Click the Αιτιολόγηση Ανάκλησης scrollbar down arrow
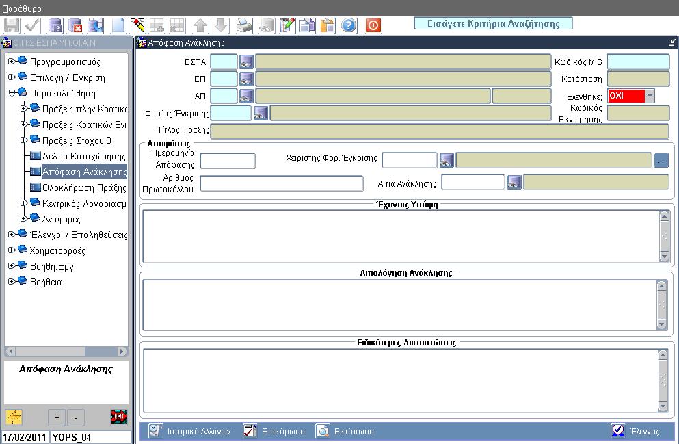This screenshot has width=679, height=444. coord(662,324)
